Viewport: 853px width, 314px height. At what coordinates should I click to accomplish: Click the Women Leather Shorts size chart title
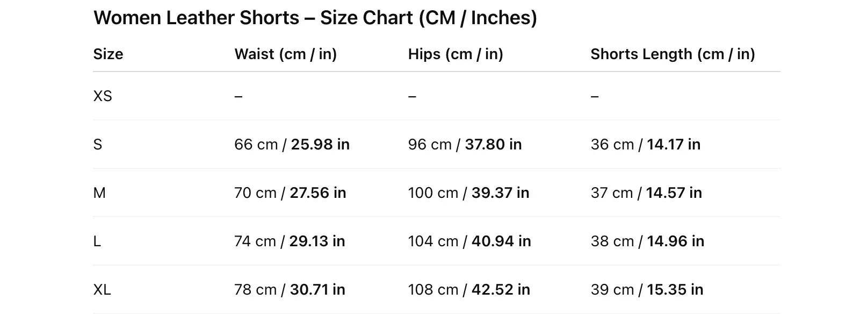[x=315, y=18]
